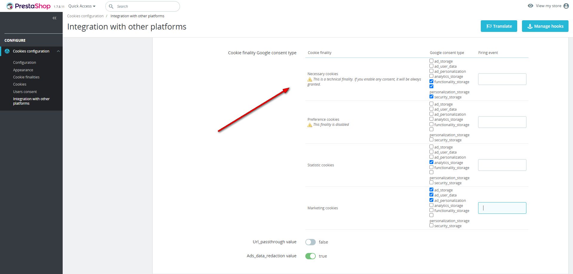Open the user profile avatar icon
Viewport: 573px width, 274px height.
click(x=566, y=6)
